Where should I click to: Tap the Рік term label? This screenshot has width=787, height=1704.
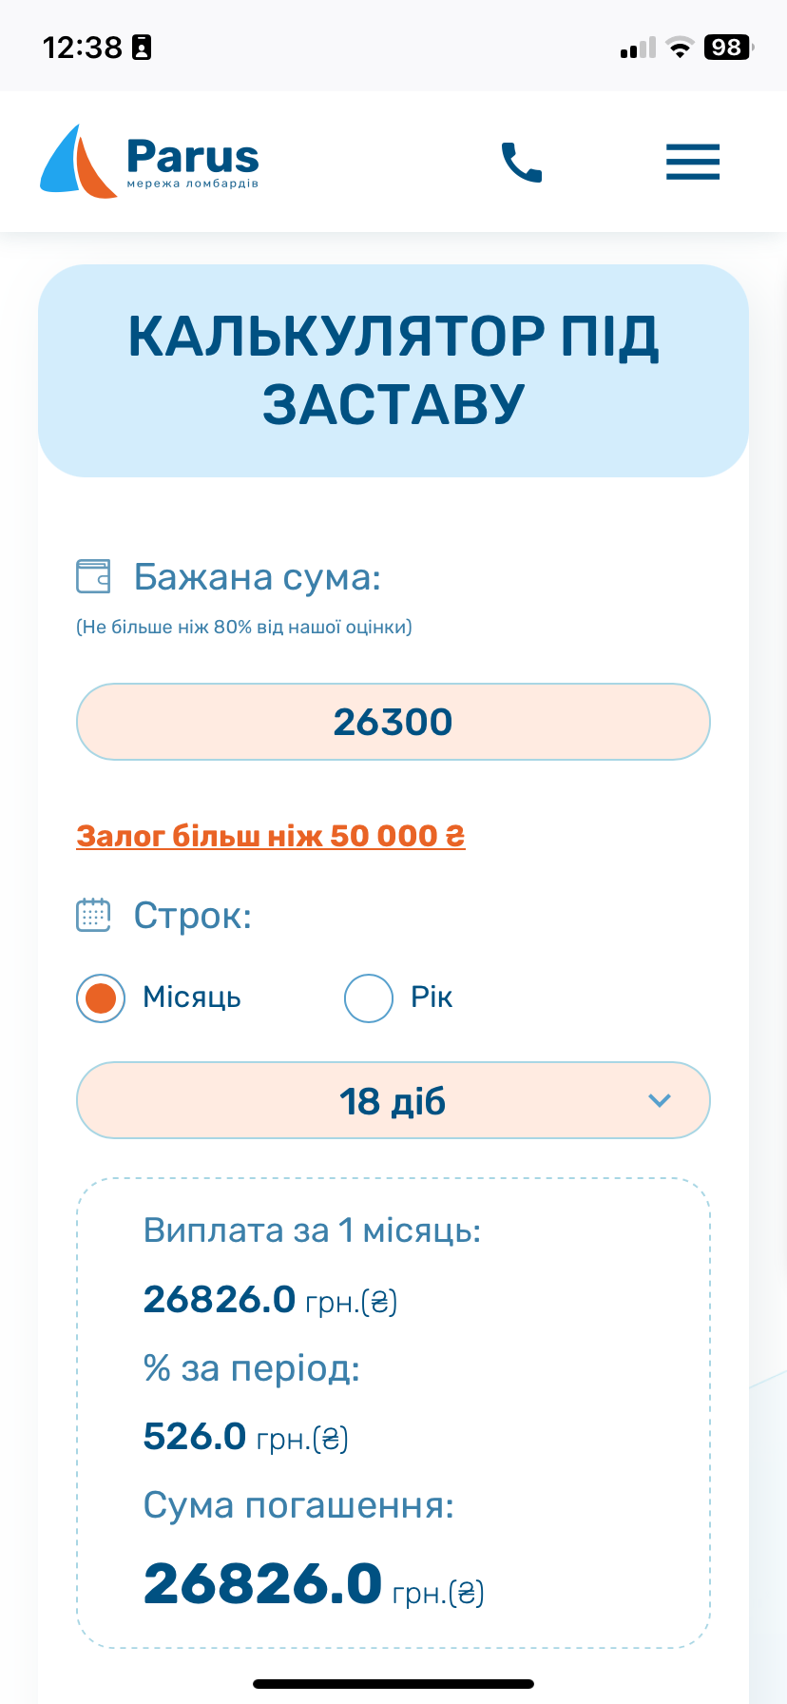tap(432, 997)
